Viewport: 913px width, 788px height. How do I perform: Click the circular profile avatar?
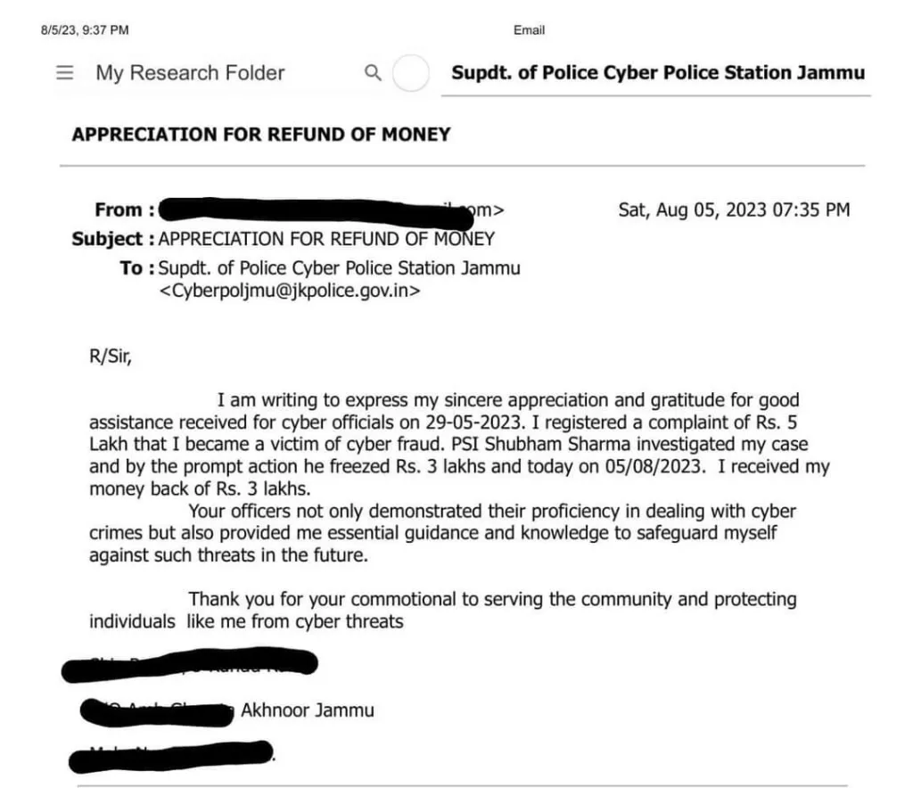[x=411, y=73]
